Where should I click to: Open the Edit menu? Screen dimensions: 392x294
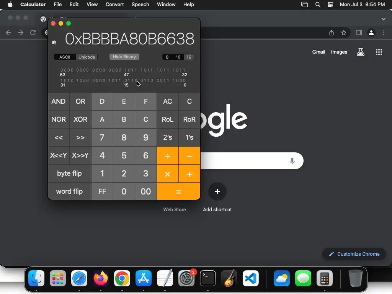tap(74, 5)
